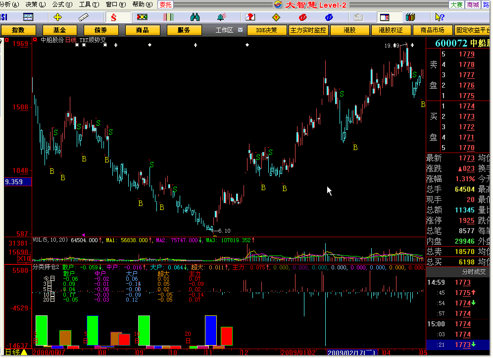
Task: Click the blue circular logo icon
Action: coord(329,17)
